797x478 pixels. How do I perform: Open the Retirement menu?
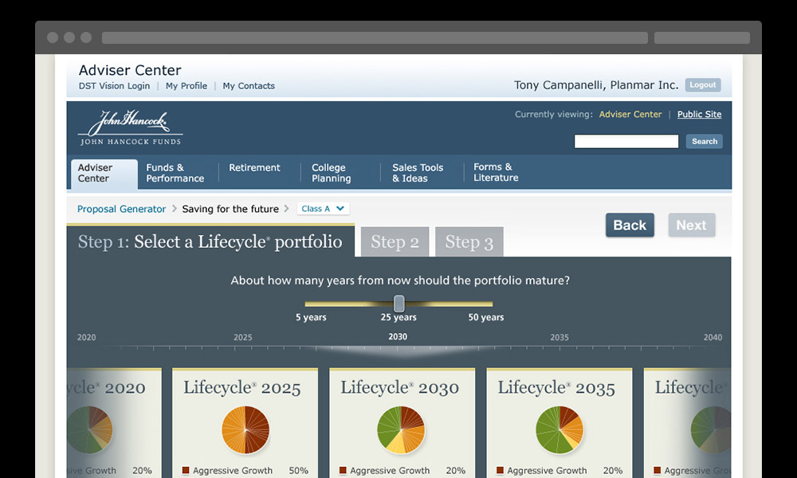[x=254, y=167]
